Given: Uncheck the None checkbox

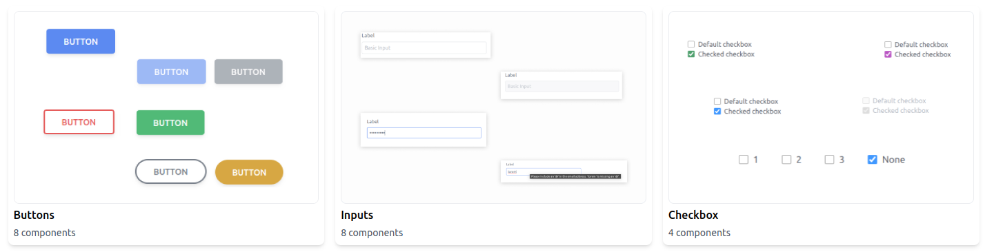Looking at the screenshot, I should point(872,160).
